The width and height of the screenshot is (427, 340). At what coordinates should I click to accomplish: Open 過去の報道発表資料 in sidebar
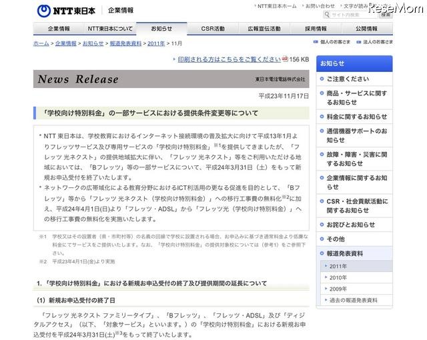pyautogui.click(x=356, y=300)
